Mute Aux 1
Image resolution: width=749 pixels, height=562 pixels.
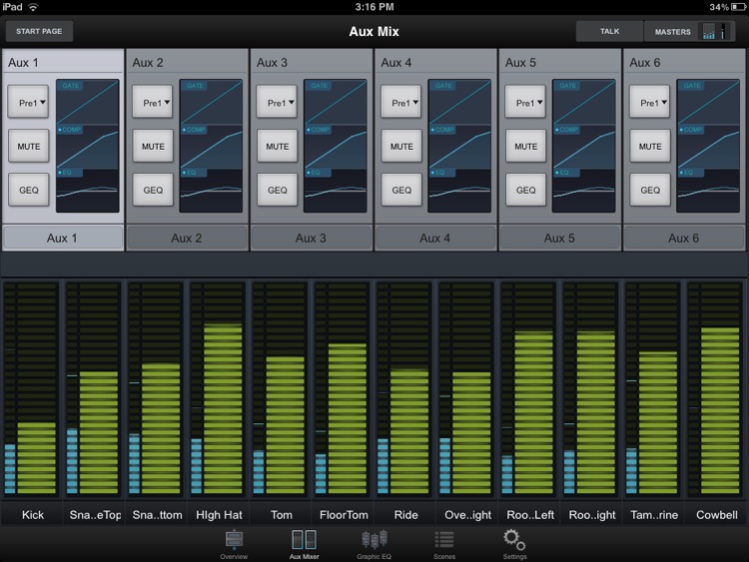[x=29, y=146]
